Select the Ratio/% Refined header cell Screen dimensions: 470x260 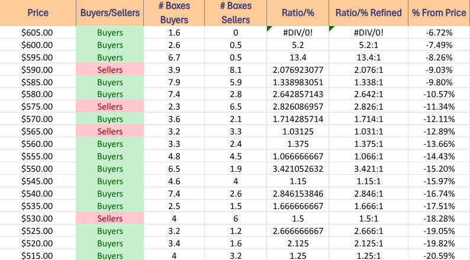click(x=368, y=13)
